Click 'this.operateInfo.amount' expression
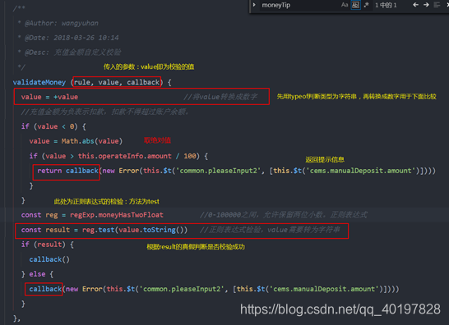 click(x=125, y=156)
